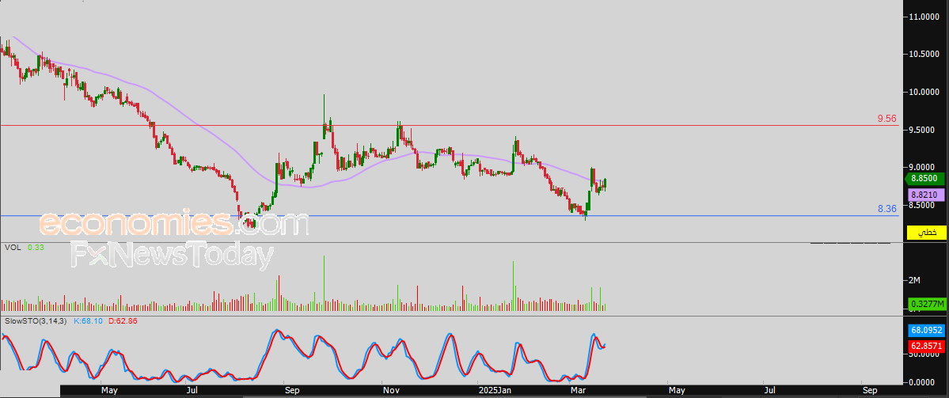Click the 9.0000 price axis label
949x398 pixels.
tap(923, 167)
